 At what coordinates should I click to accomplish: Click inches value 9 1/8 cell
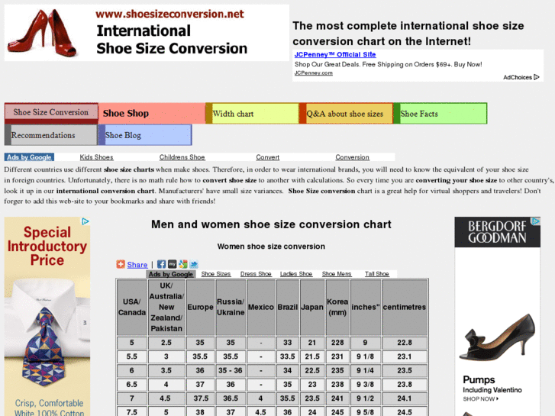[365, 356]
